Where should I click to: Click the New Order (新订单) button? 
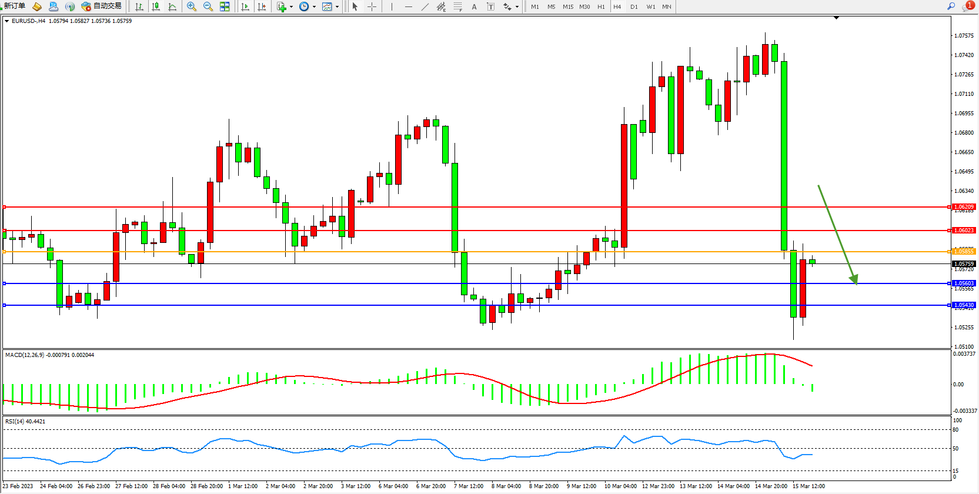point(14,6)
